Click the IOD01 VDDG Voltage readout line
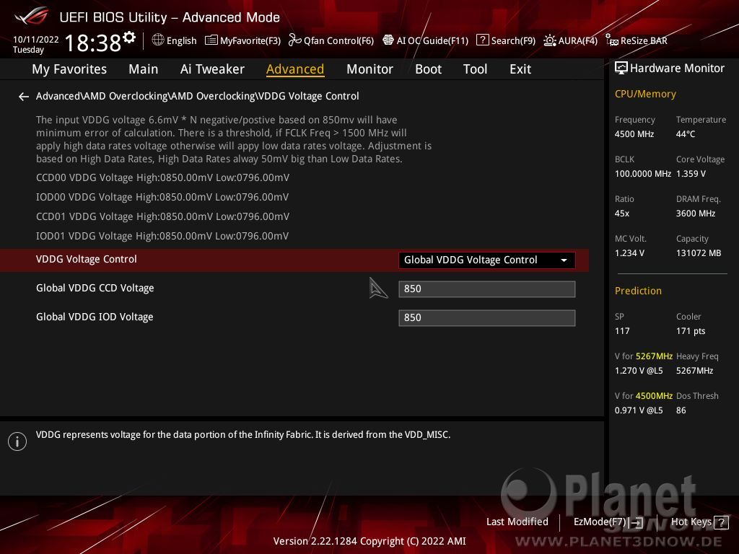 [x=162, y=236]
